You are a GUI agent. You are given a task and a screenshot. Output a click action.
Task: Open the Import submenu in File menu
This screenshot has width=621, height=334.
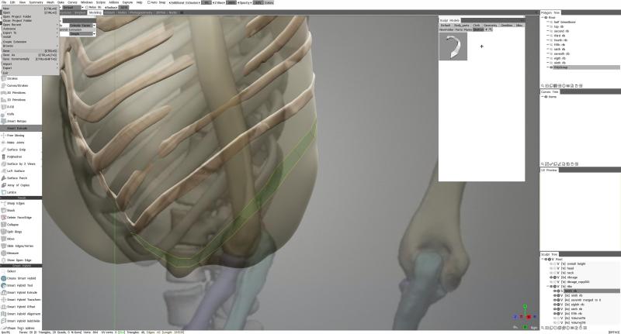[x=29, y=64]
